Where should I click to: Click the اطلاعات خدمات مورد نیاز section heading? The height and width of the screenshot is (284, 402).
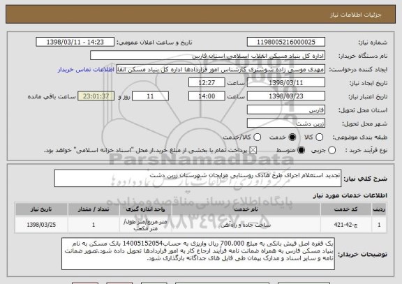click(350, 195)
